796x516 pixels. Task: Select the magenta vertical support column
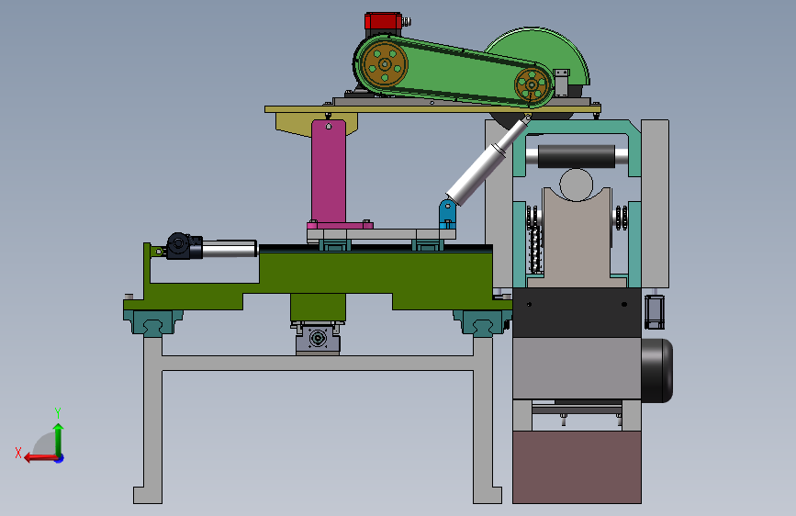tap(329, 171)
